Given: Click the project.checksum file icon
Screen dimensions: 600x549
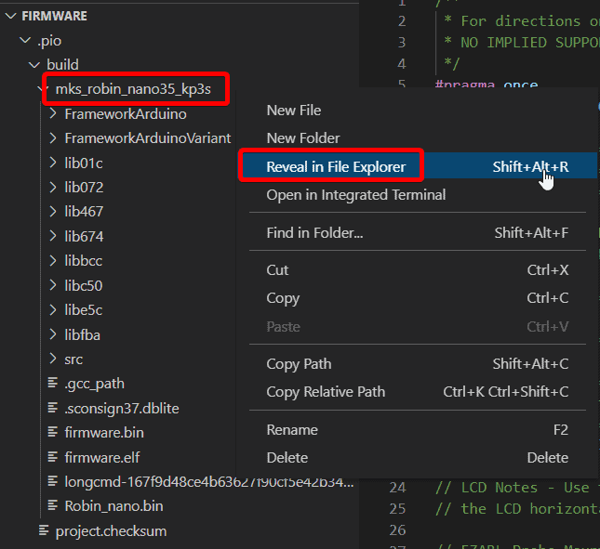Looking at the screenshot, I should tap(44, 531).
